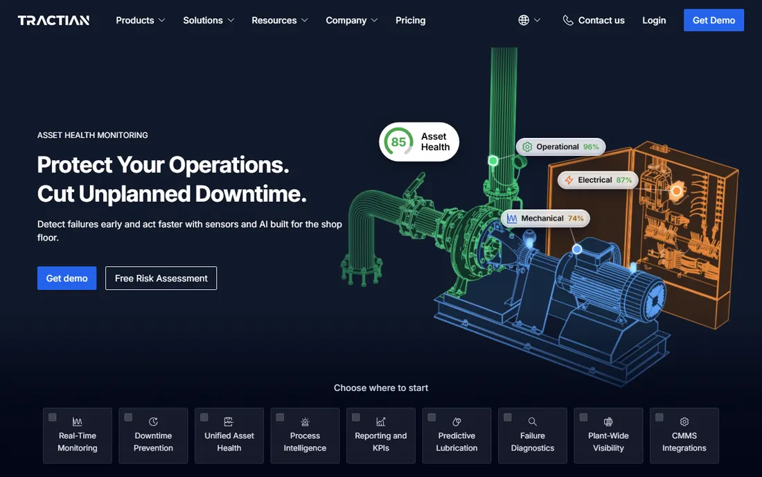Expand the Solutions chevron
The height and width of the screenshot is (477, 762).
(231, 20)
